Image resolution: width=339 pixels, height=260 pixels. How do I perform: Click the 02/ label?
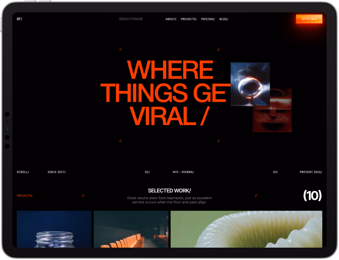(147, 172)
